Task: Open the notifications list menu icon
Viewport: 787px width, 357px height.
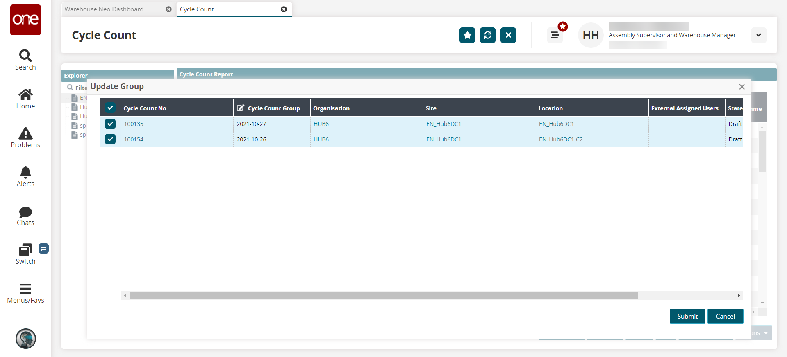Action: [555, 35]
